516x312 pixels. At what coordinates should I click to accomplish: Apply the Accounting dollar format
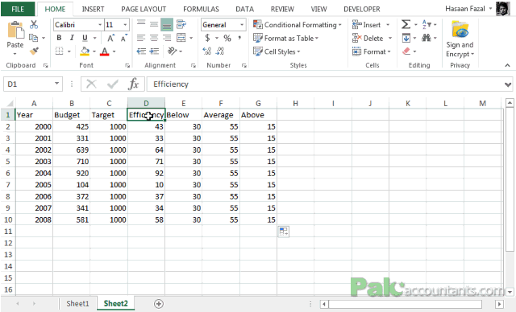pyautogui.click(x=207, y=38)
